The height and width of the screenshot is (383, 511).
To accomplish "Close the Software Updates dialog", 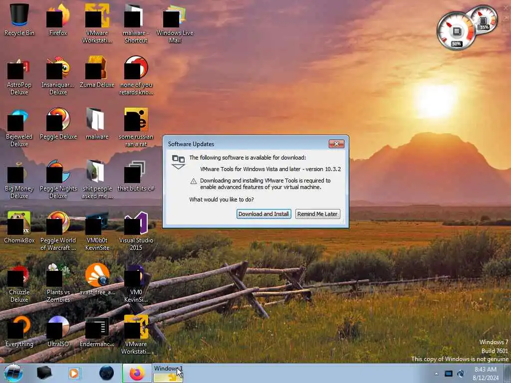I will click(x=336, y=144).
